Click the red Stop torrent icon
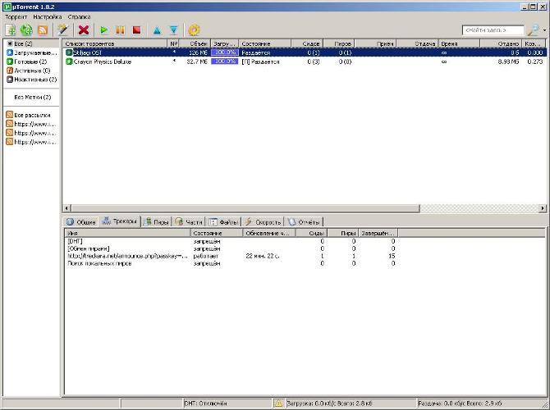Screen dimensions: 550x410 pos(137,30)
